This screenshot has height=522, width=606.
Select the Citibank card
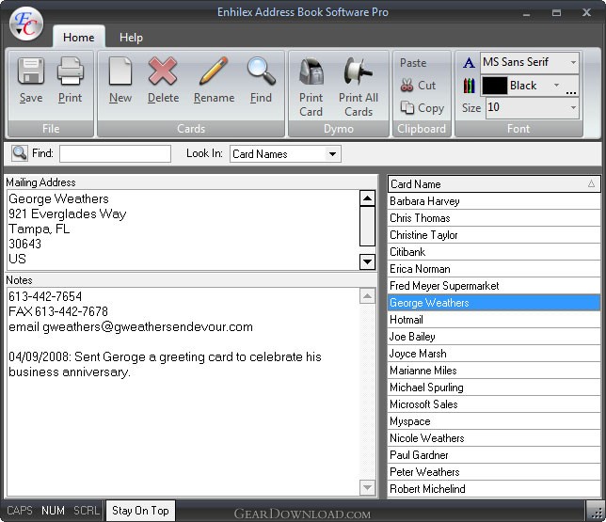(494, 252)
